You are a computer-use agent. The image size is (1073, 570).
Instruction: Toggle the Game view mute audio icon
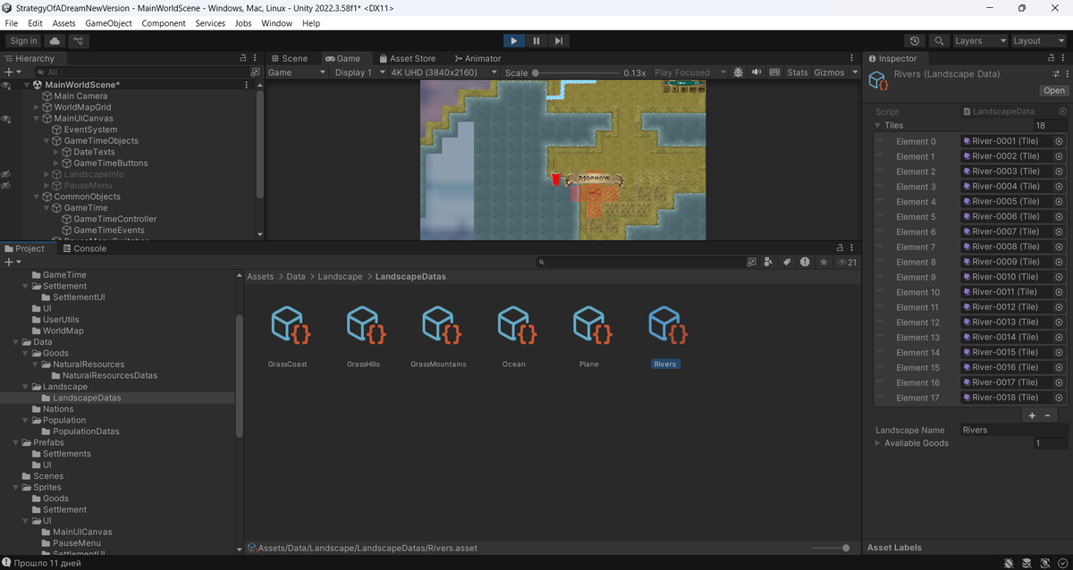click(756, 72)
